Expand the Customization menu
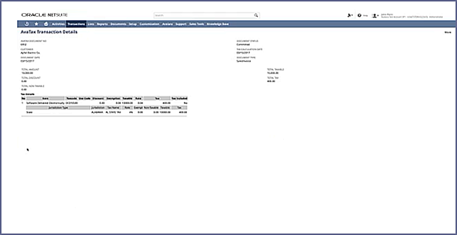 (150, 23)
